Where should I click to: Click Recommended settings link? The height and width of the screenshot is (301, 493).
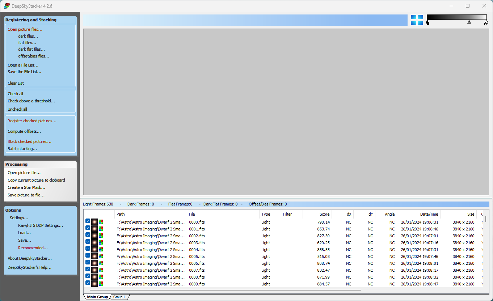pos(33,248)
